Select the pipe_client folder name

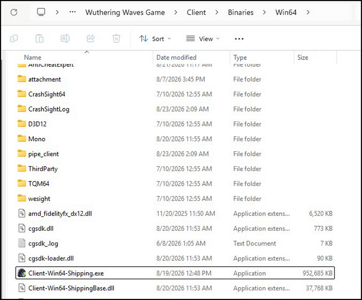pos(44,154)
